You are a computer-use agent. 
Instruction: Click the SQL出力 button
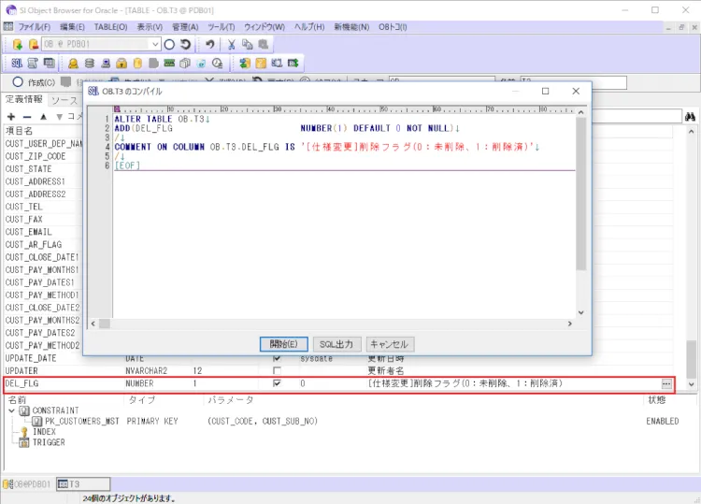pyautogui.click(x=336, y=344)
